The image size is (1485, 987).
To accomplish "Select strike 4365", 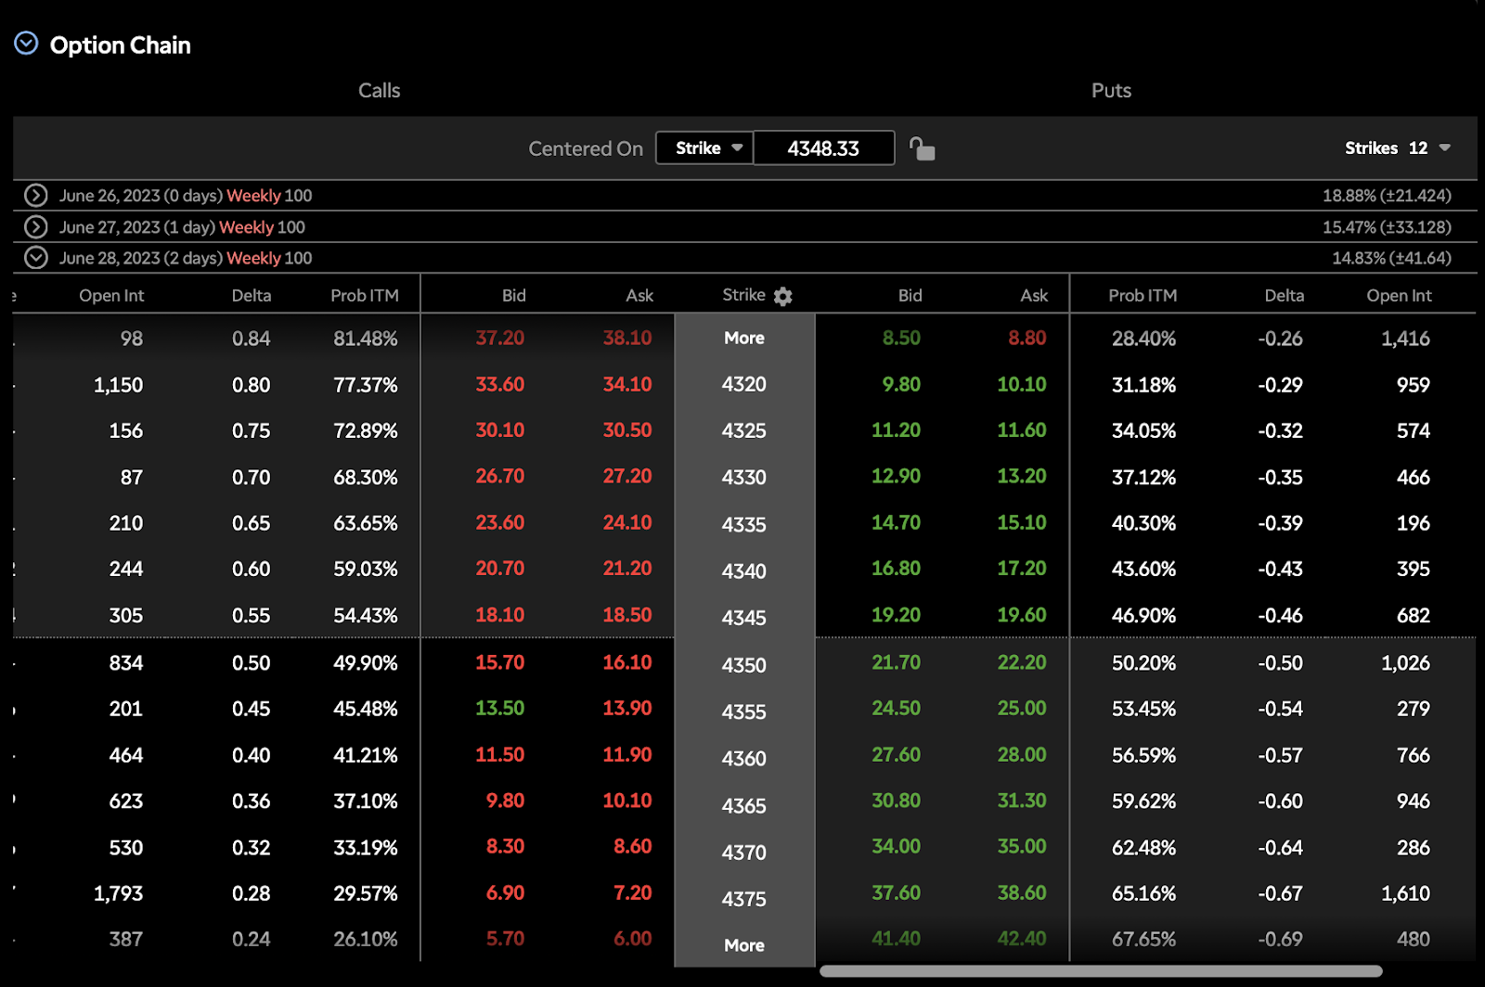I will [744, 805].
